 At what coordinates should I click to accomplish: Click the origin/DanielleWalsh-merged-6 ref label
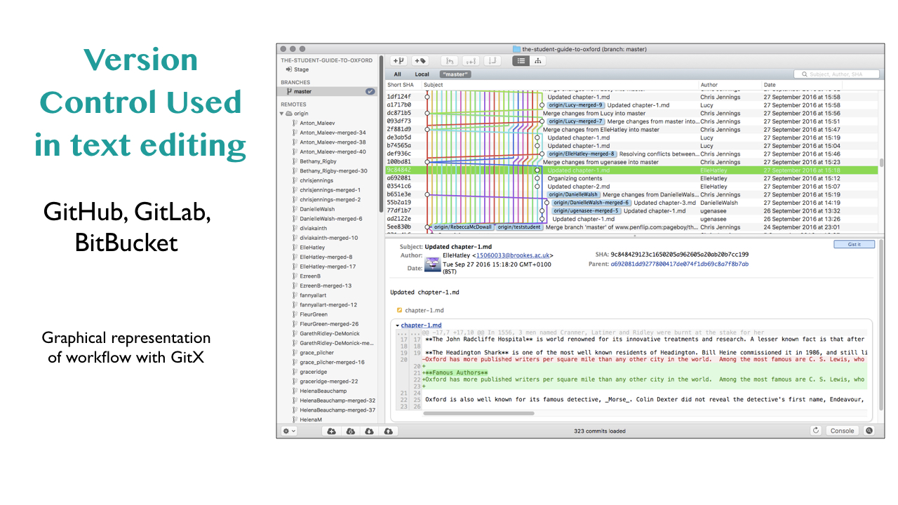591,203
